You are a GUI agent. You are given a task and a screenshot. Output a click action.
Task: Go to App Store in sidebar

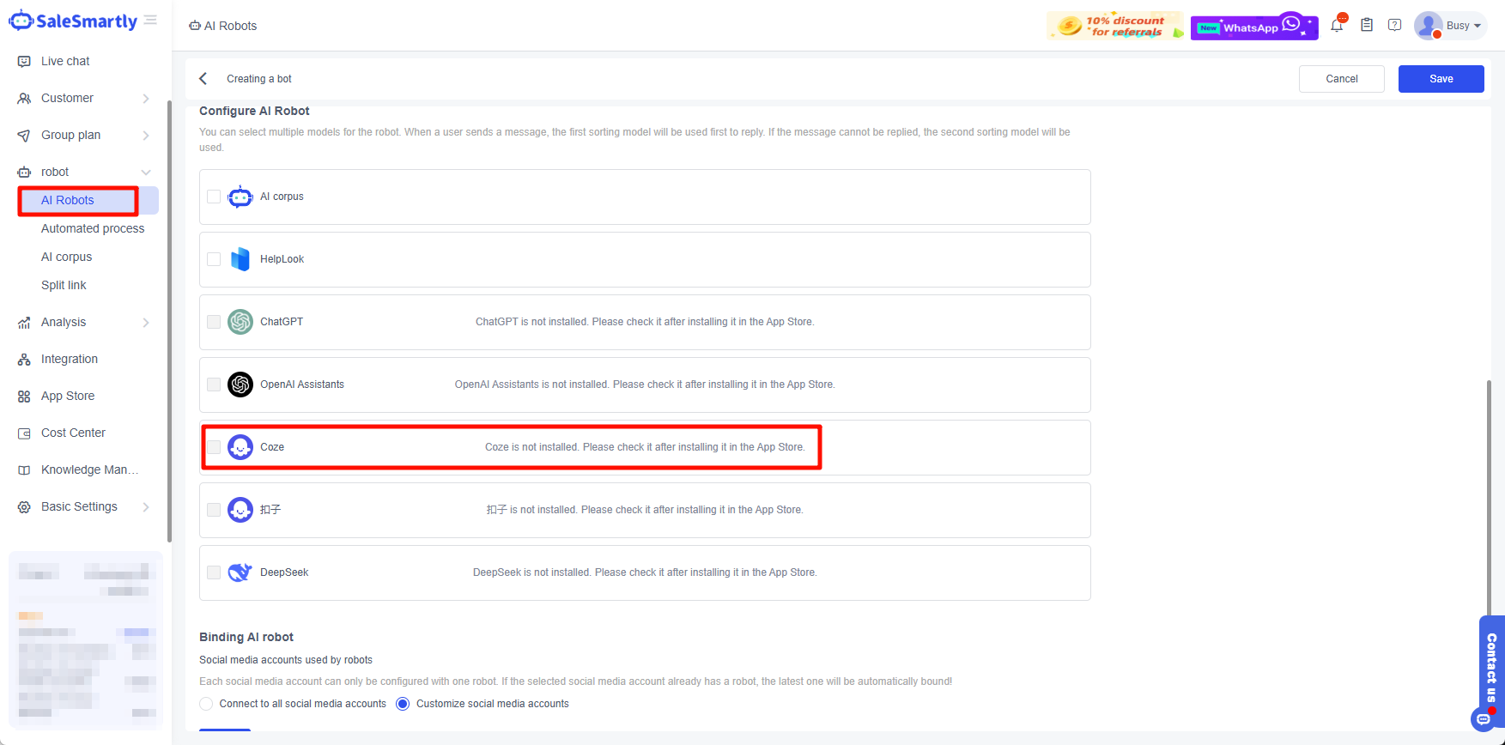68,396
